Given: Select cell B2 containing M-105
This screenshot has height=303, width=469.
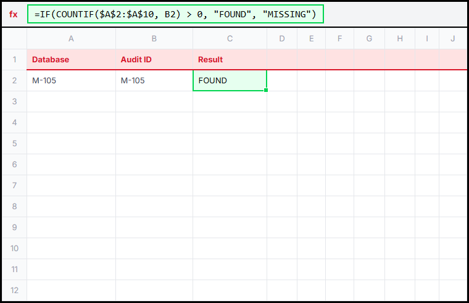Looking at the screenshot, I should (x=154, y=81).
